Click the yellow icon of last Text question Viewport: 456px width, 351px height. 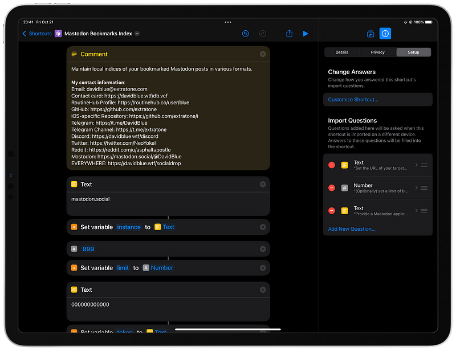(x=344, y=210)
